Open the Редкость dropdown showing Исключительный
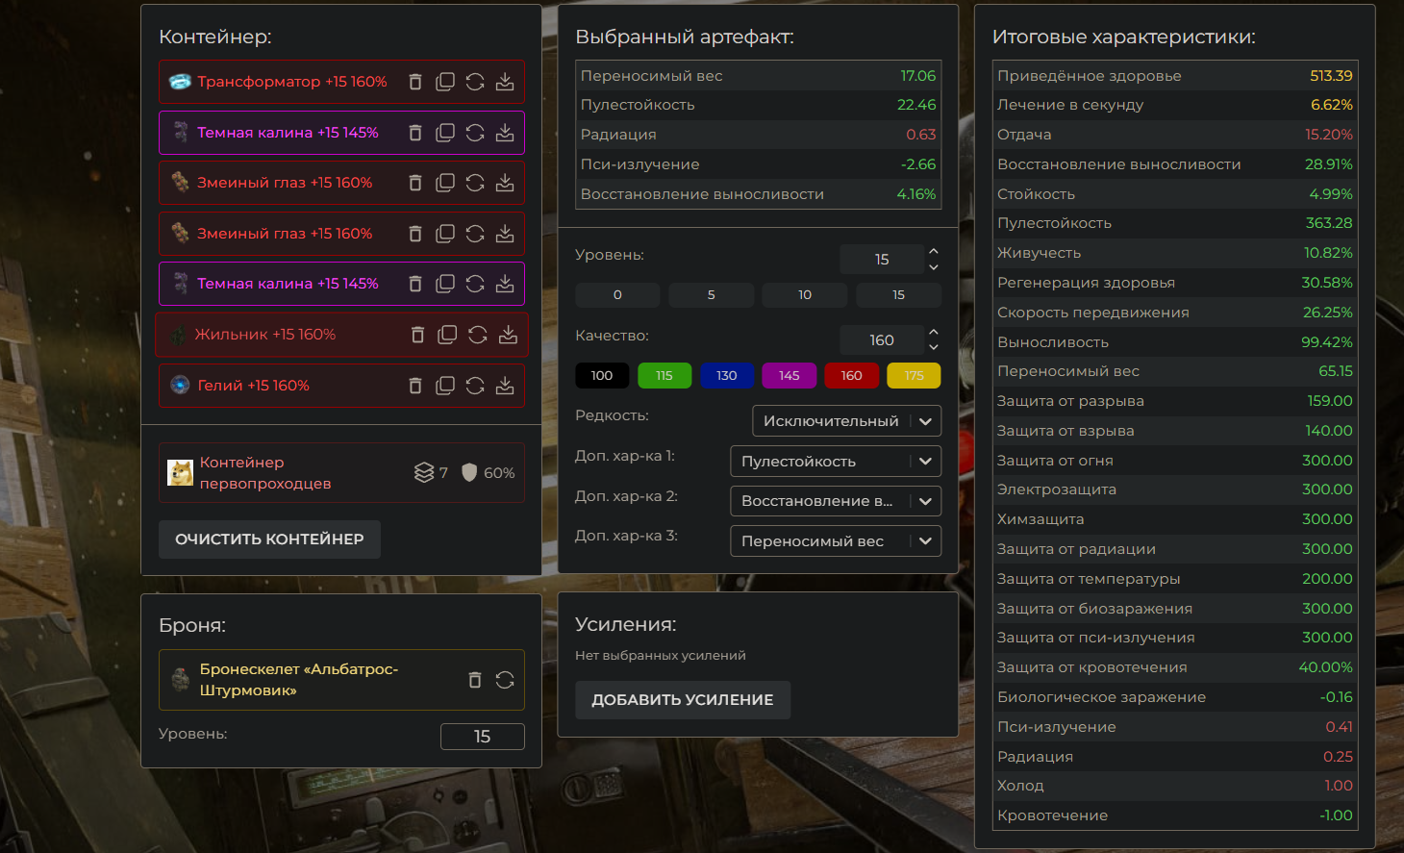Screen dimensions: 1404x853 coord(846,421)
